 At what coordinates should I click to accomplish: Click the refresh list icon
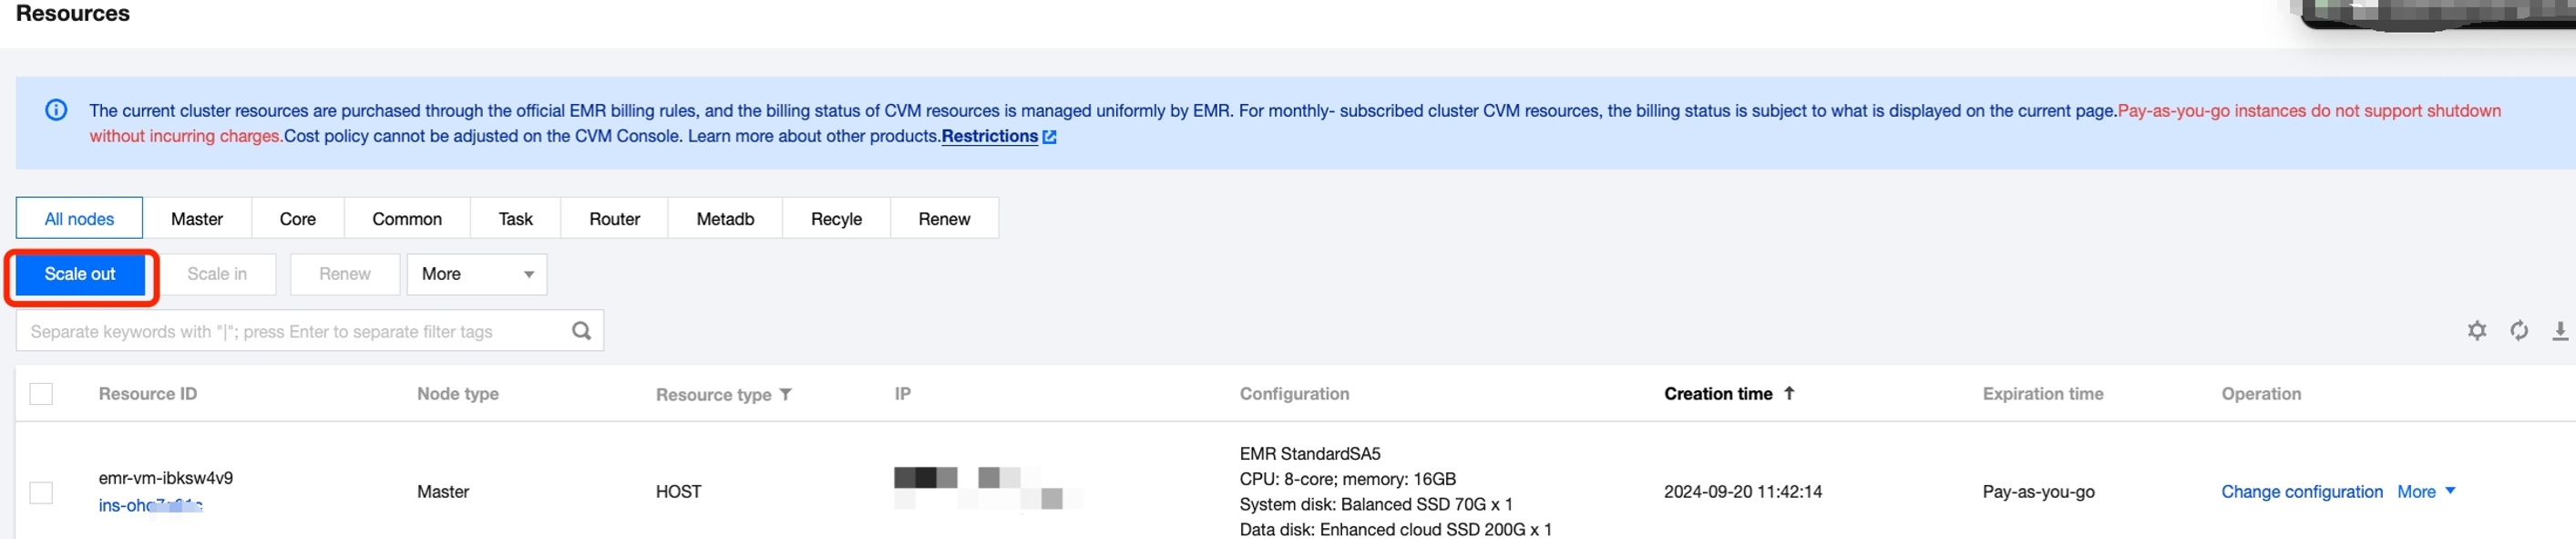point(2518,331)
